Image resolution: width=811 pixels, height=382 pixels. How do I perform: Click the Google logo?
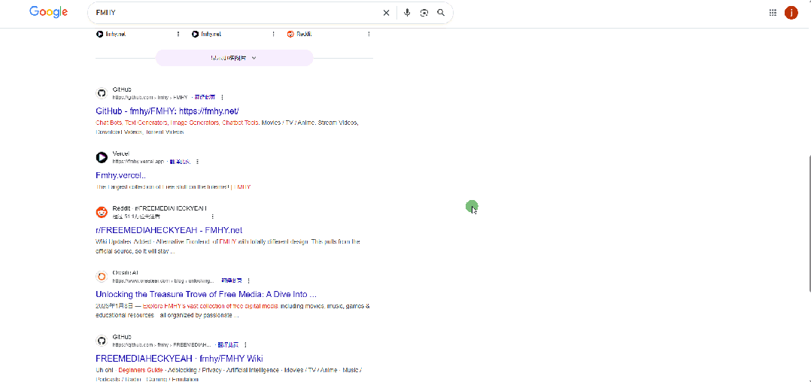pyautogui.click(x=49, y=12)
